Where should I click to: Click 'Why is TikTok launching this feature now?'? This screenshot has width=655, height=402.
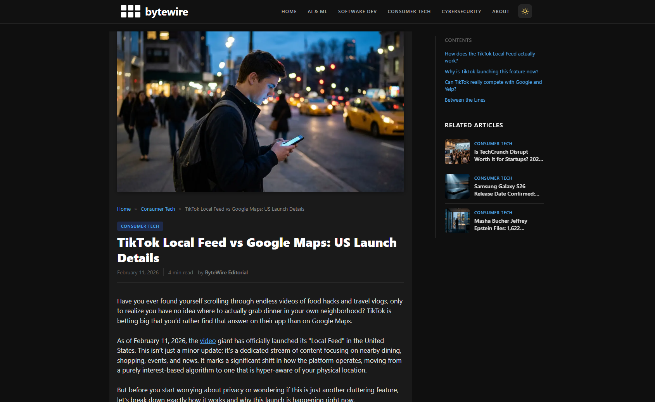pos(491,71)
